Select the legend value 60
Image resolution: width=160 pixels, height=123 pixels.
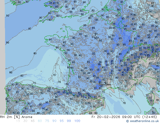click(x=40, y=121)
